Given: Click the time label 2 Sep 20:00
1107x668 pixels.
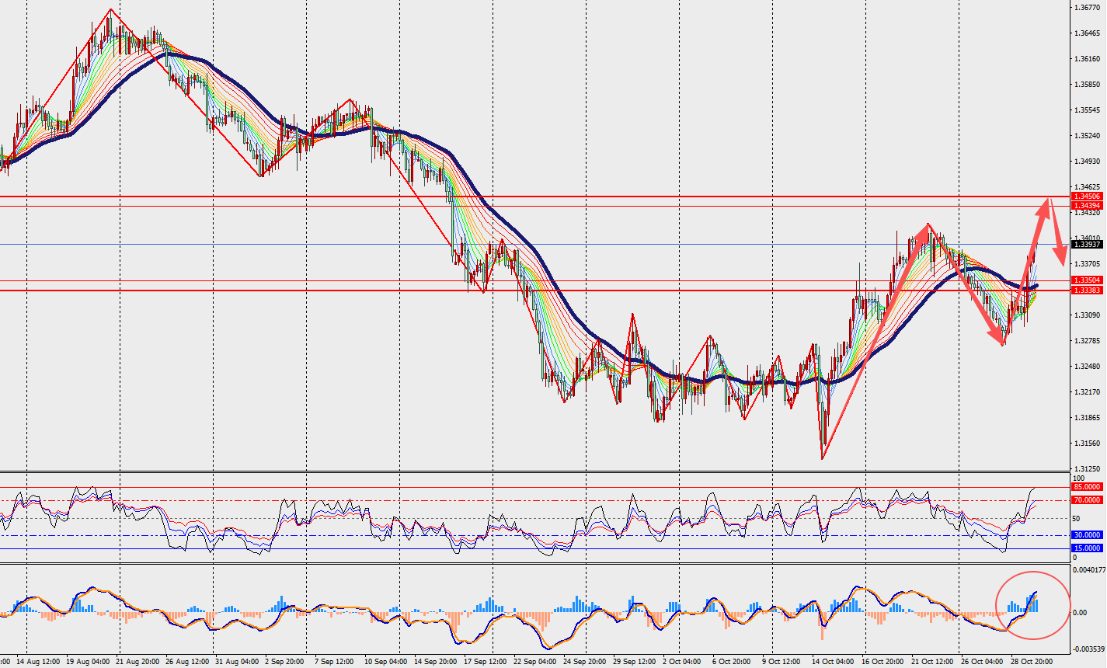Looking at the screenshot, I should click(x=284, y=662).
